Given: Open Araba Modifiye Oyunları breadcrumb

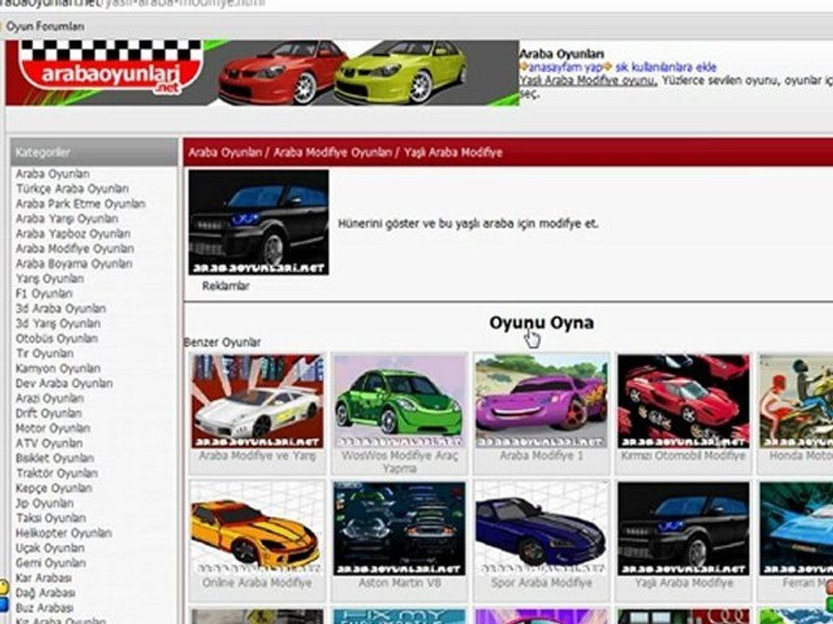Looking at the screenshot, I should (332, 153).
